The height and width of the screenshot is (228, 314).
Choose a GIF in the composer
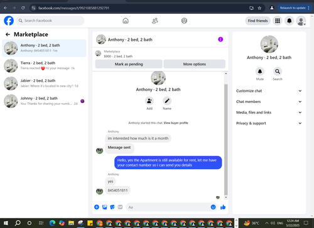coord(120,207)
